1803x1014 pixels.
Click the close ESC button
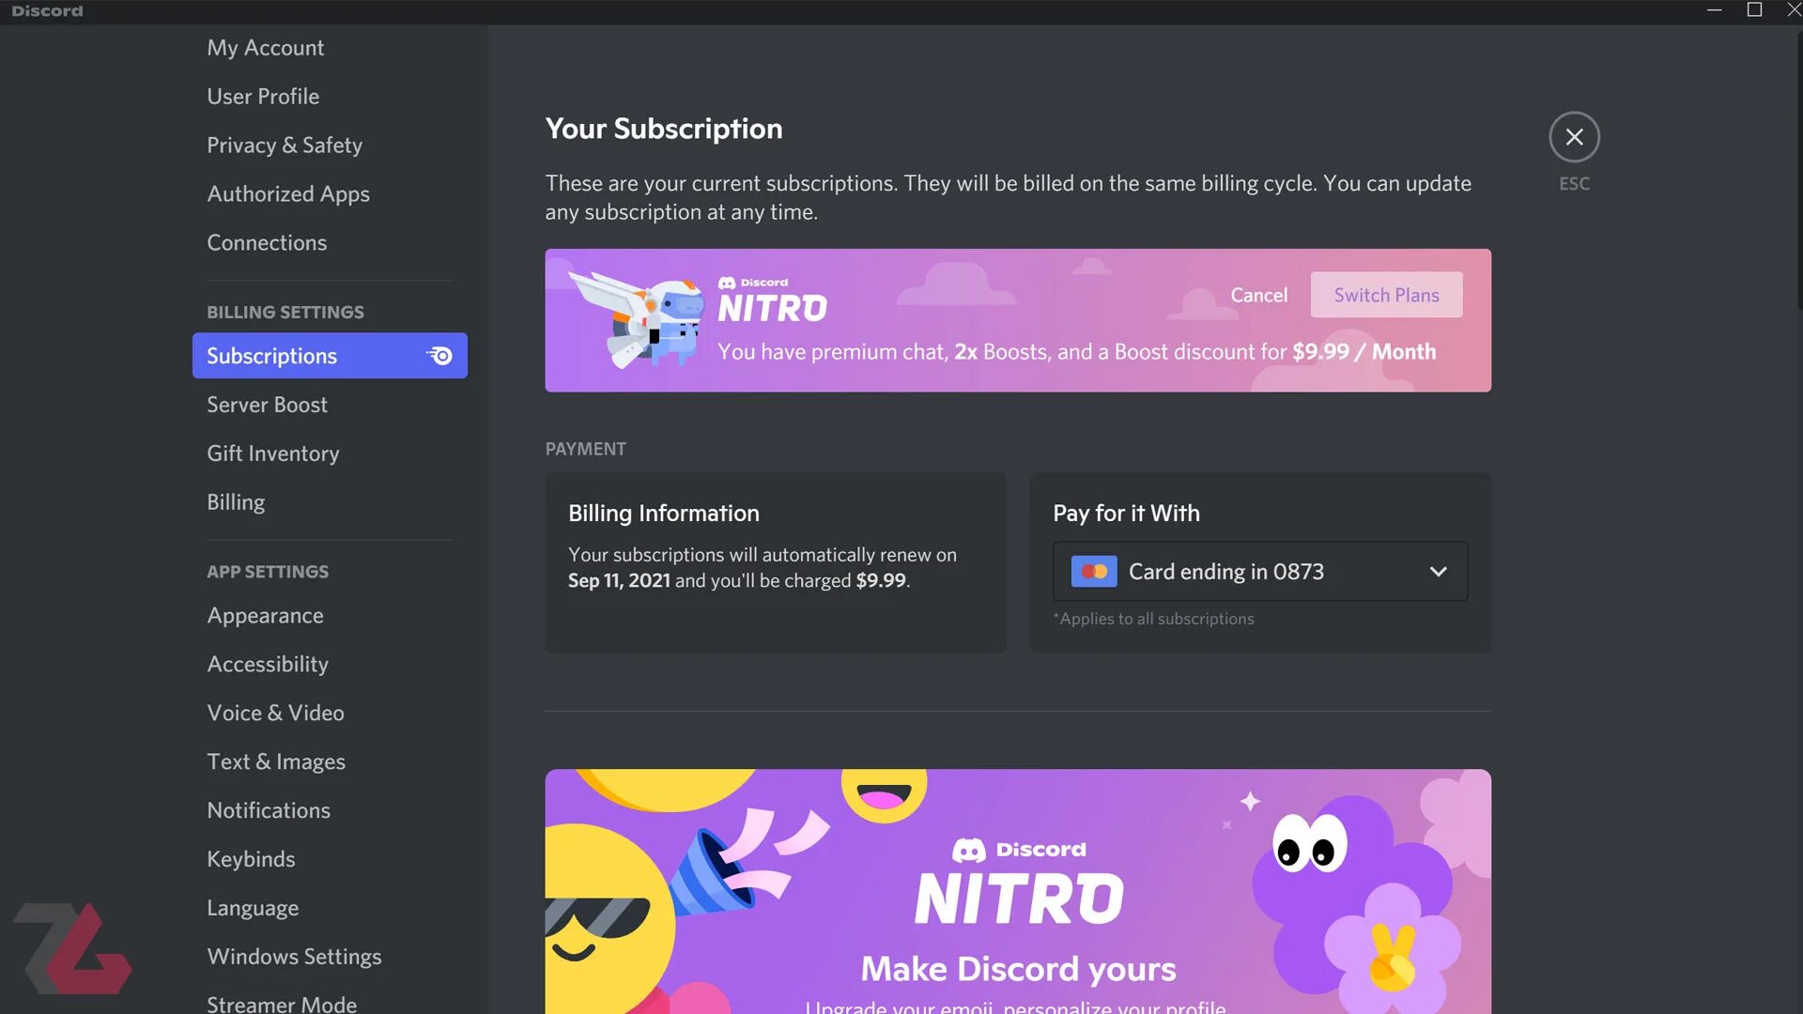[1574, 136]
